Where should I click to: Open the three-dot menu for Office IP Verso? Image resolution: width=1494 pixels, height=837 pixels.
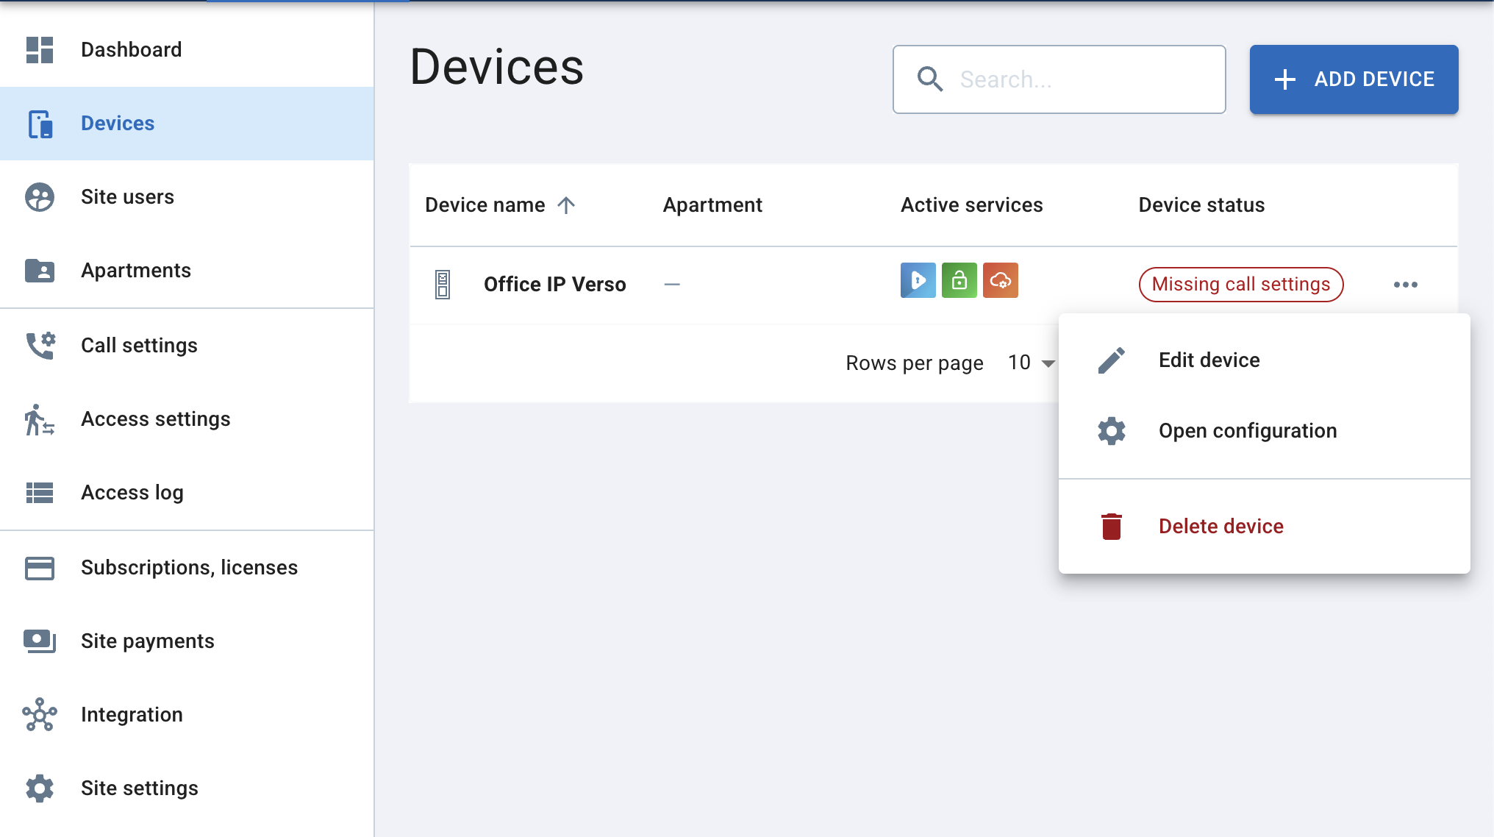tap(1405, 285)
